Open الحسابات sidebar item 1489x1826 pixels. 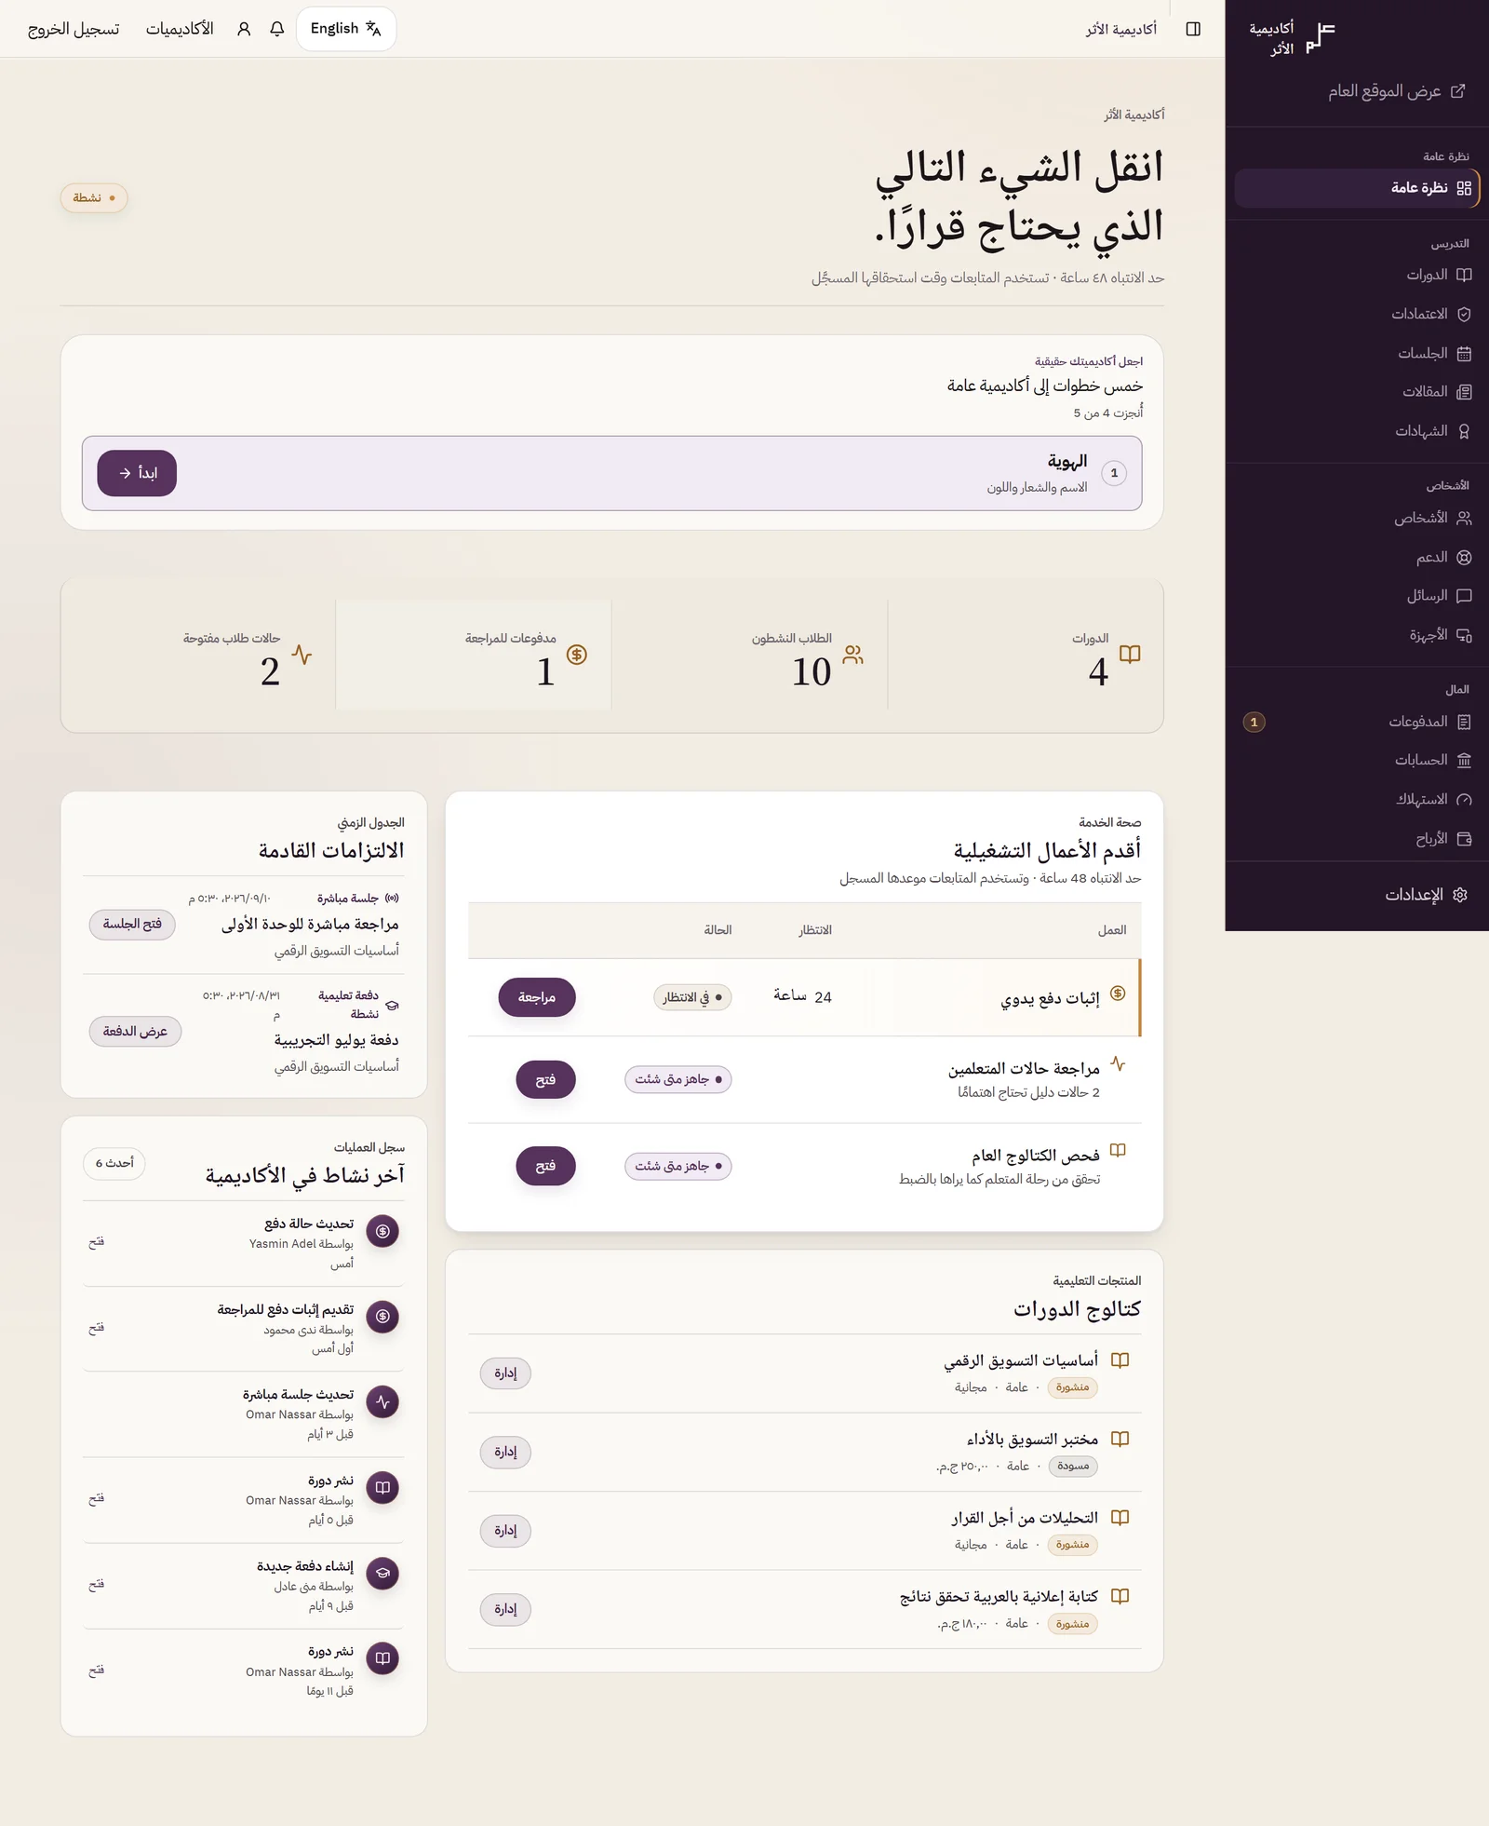(x=1356, y=761)
